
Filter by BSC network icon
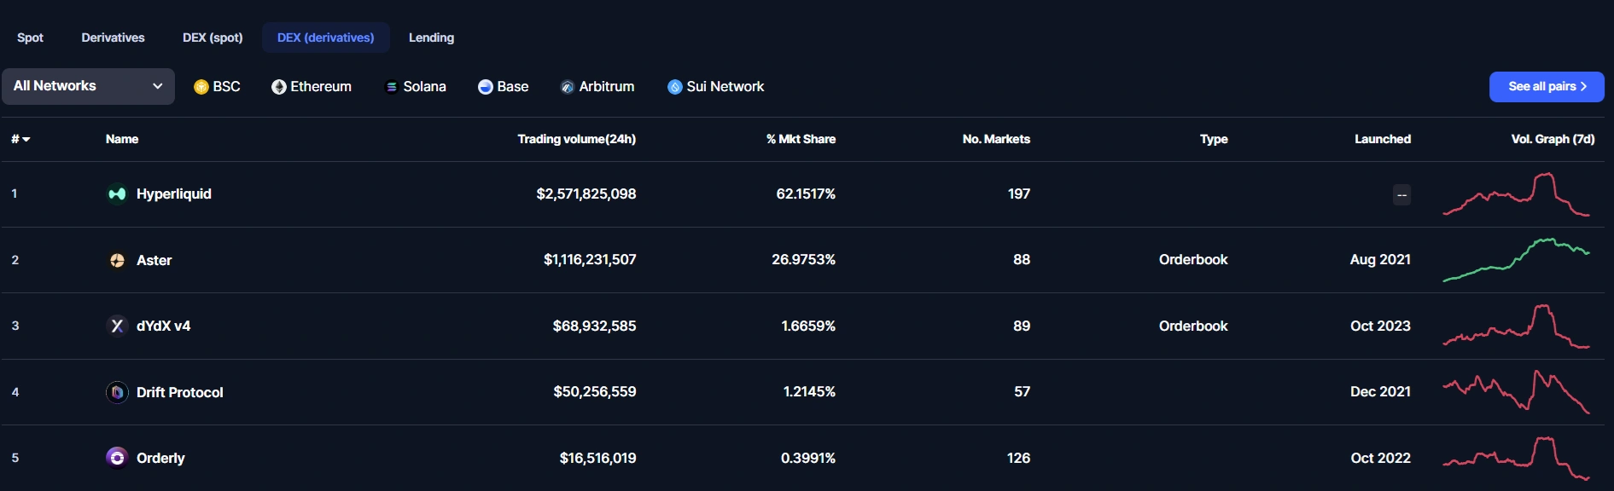pos(201,87)
